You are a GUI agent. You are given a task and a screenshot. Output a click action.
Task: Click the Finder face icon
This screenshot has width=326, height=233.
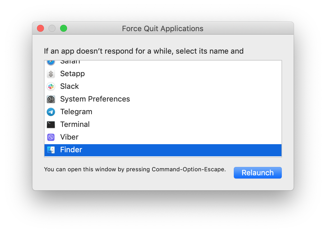click(x=51, y=150)
